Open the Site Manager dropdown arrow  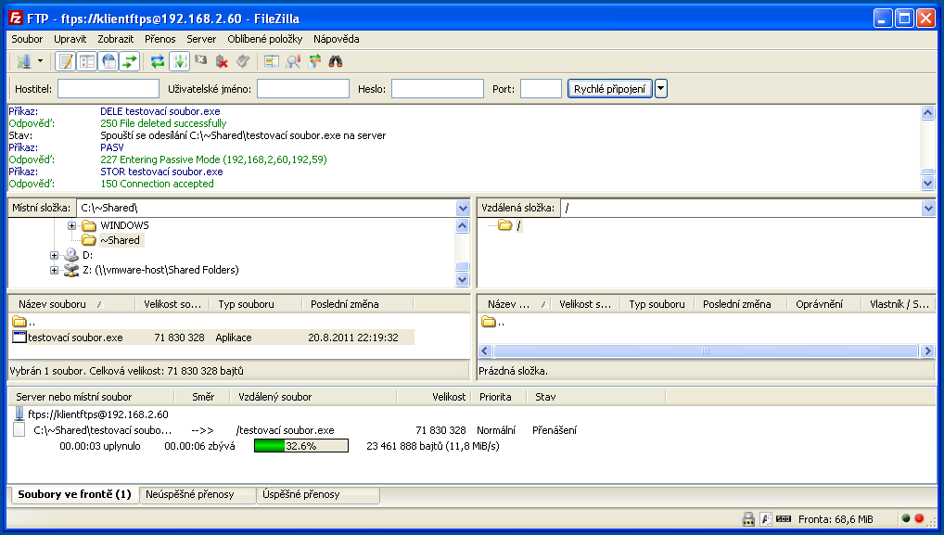40,61
